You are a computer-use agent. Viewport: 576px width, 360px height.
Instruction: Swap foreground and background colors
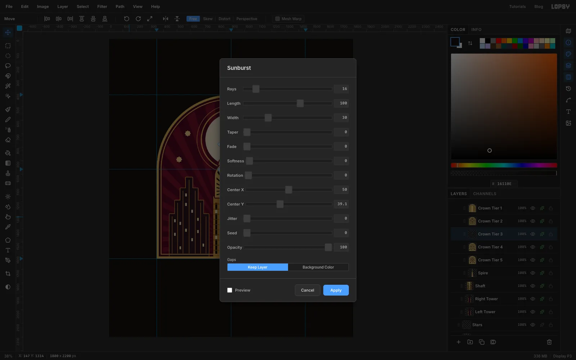pyautogui.click(x=470, y=43)
